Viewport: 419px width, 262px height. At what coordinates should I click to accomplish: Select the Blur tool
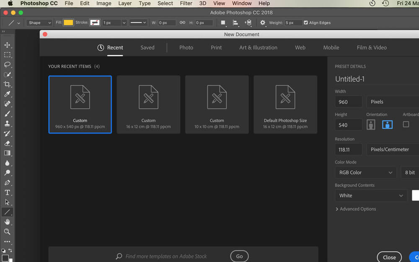point(7,163)
